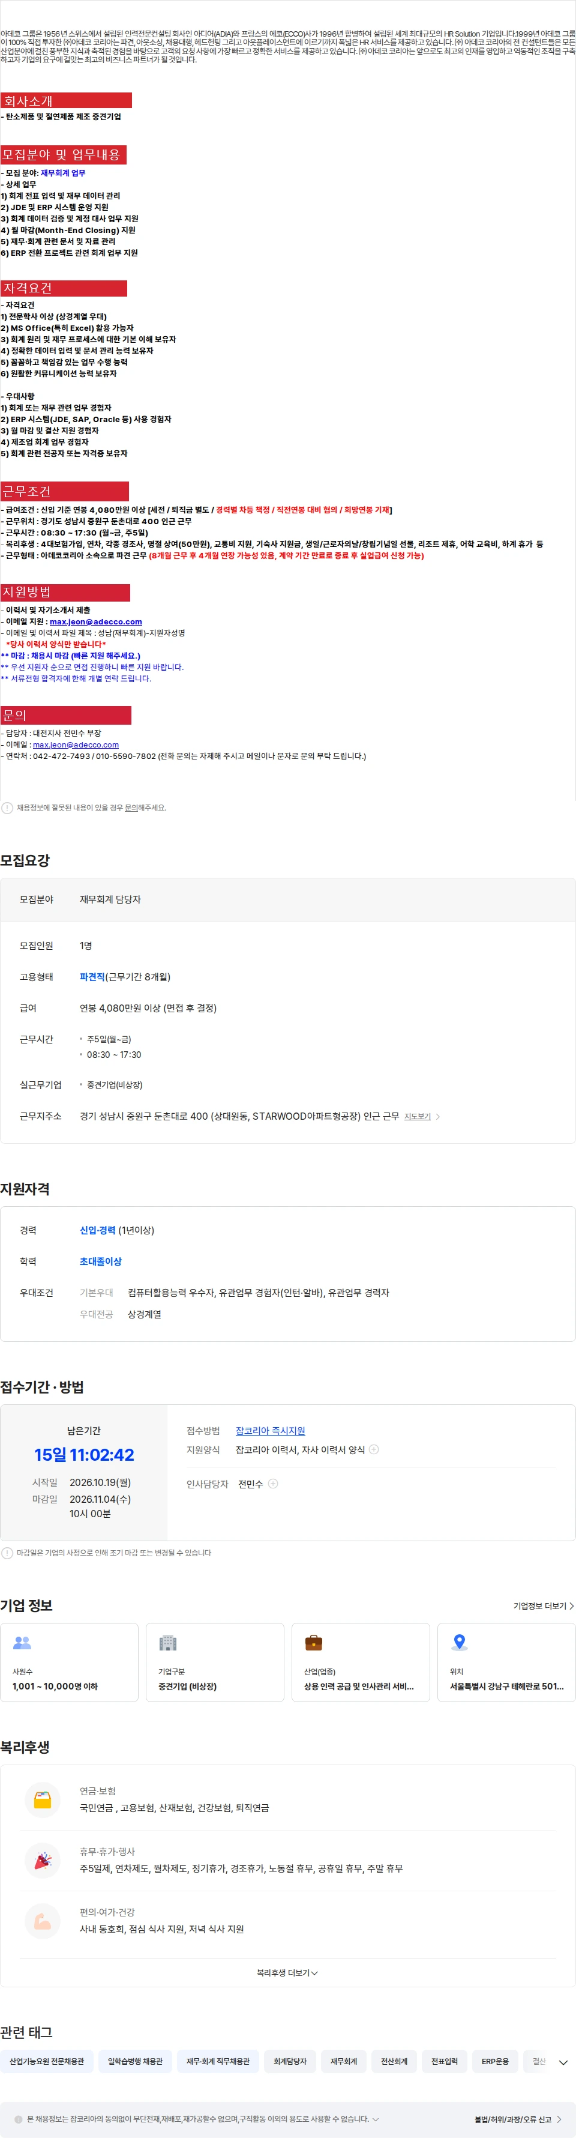Image resolution: width=576 pixels, height=2138 pixels.
Task: Click the 서울특별시 강남구 location card
Action: click(x=506, y=1662)
